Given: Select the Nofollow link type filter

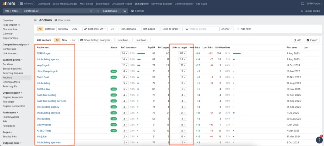Looking at the screenshot, I should pyautogui.click(x=63, y=29).
